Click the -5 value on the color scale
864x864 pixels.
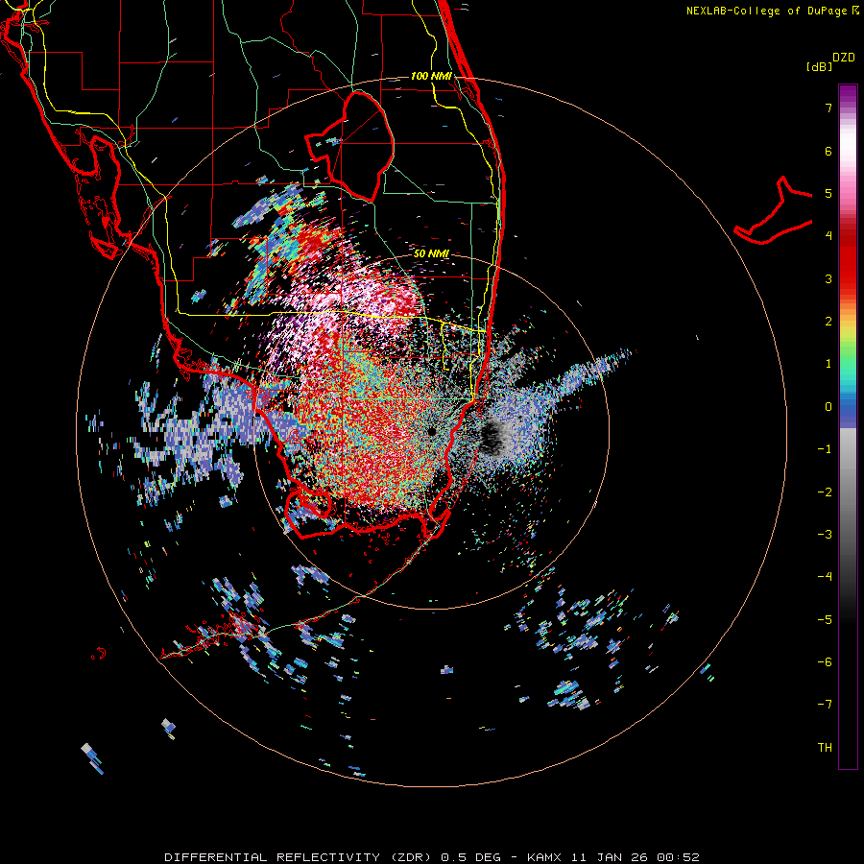pyautogui.click(x=825, y=620)
